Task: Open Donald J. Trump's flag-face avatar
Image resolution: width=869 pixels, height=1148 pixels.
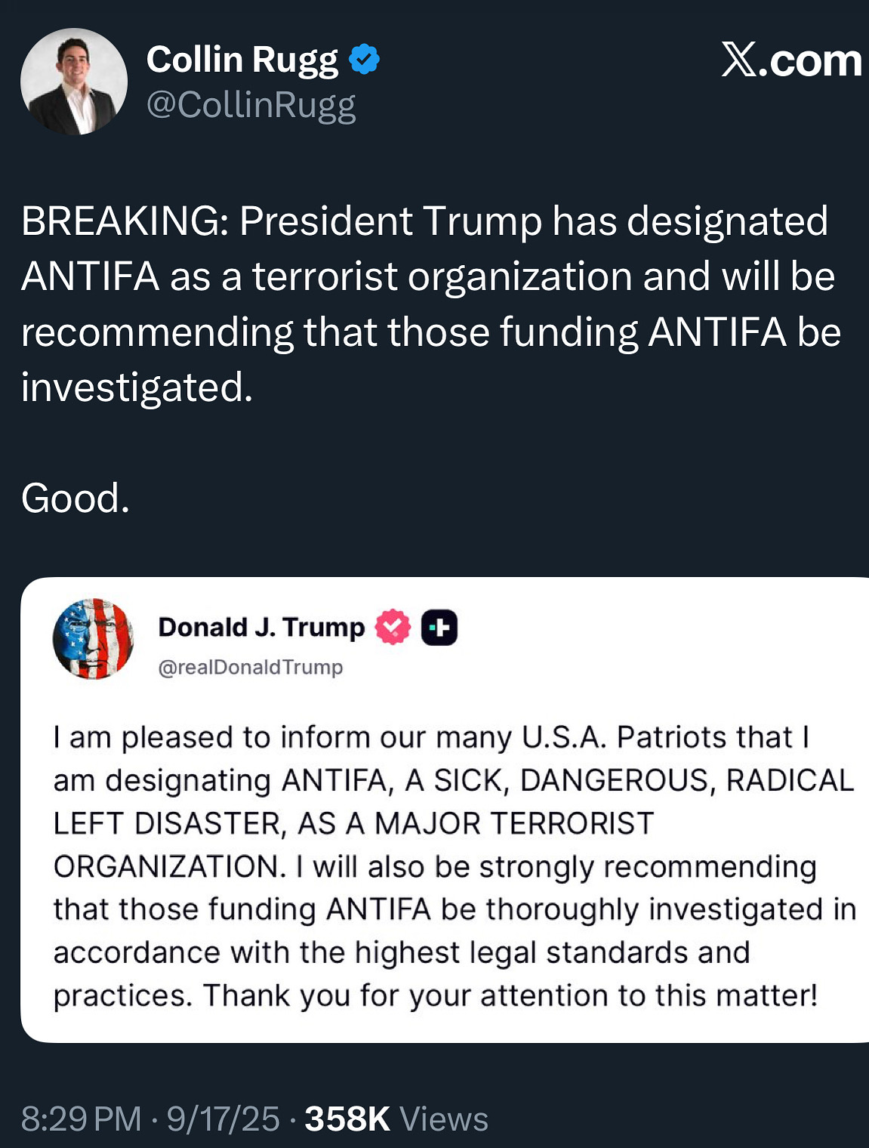Action: 93,639
